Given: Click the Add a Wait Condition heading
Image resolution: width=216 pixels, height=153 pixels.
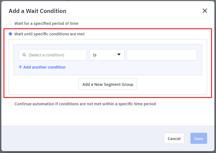Looking at the screenshot, I should [37, 11].
